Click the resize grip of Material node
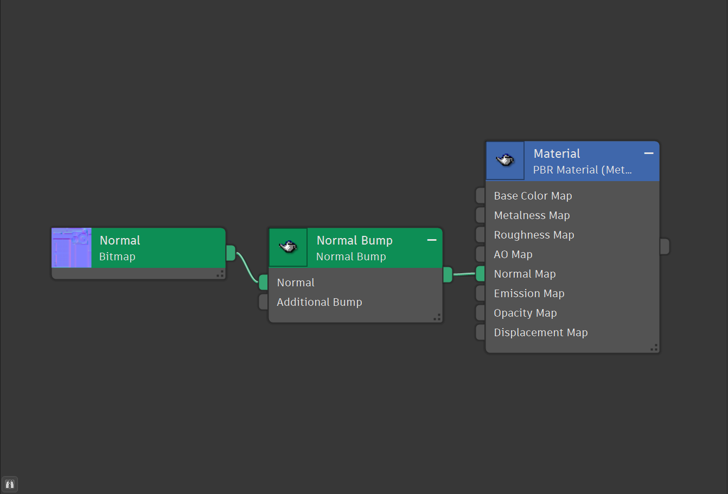Screen dimensions: 728x494 (x=654, y=348)
